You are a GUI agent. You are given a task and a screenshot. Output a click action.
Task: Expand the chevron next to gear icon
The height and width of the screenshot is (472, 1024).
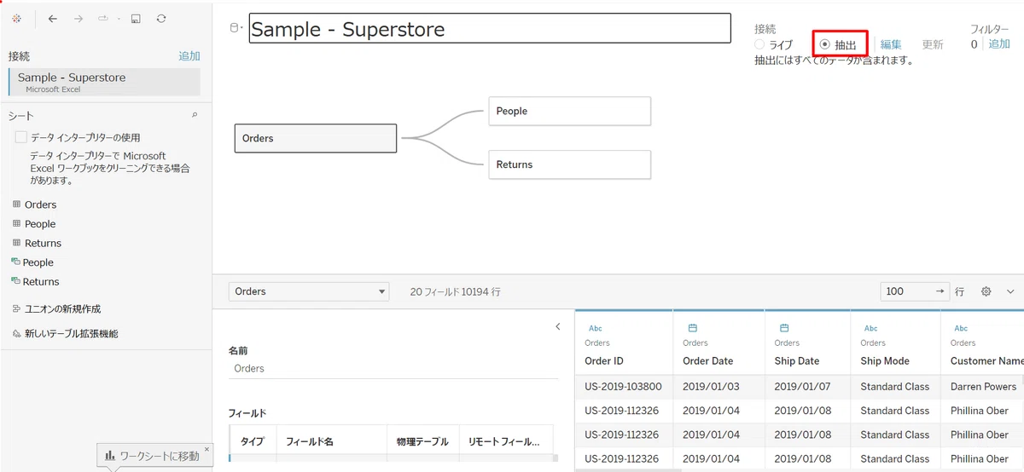[x=1010, y=291]
